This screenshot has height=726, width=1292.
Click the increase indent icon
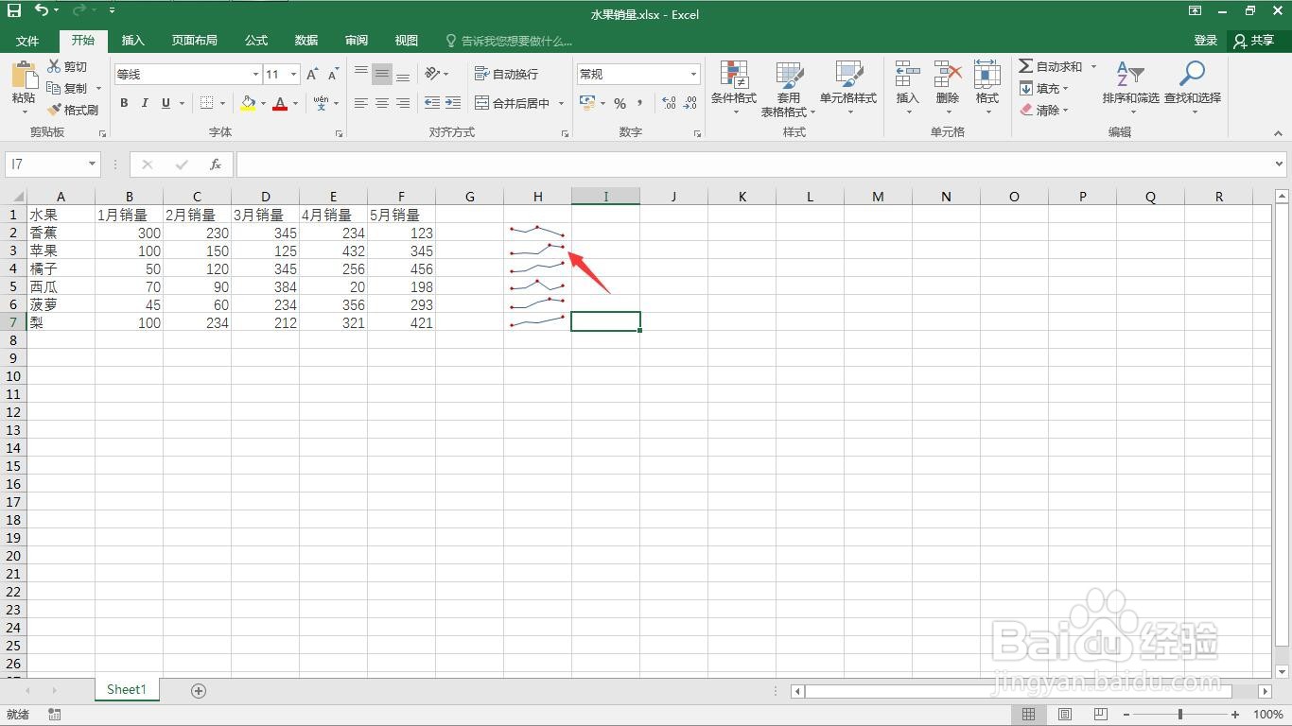453,103
